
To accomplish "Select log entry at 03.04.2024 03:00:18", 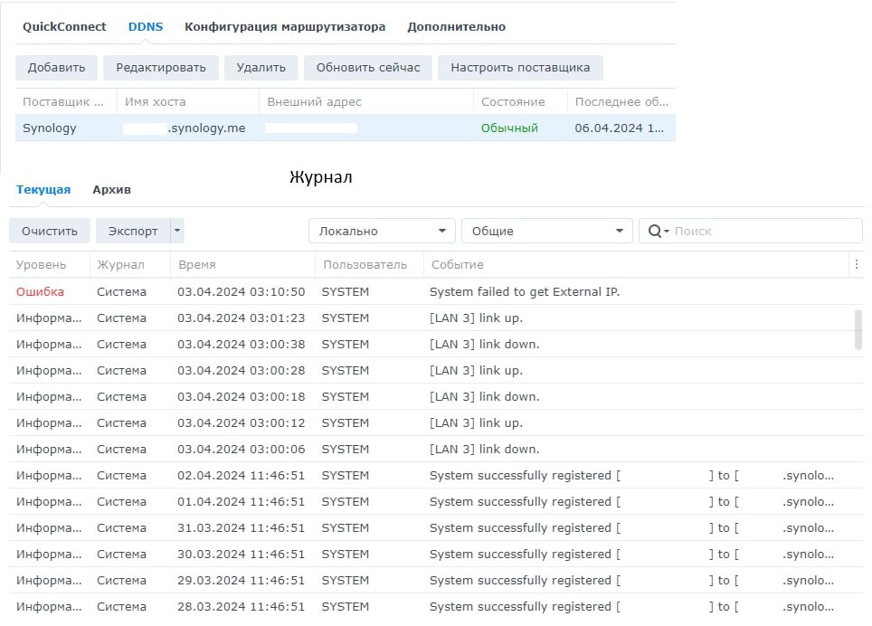I will point(436,396).
